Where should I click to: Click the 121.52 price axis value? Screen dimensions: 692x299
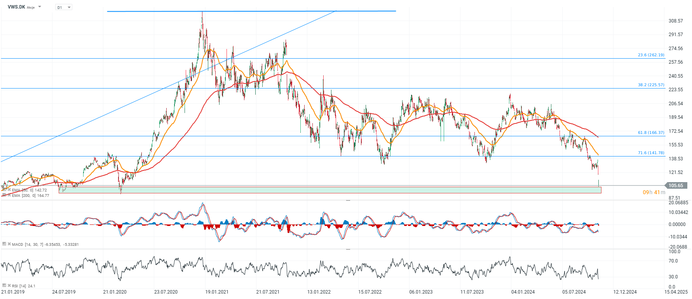tap(676, 172)
